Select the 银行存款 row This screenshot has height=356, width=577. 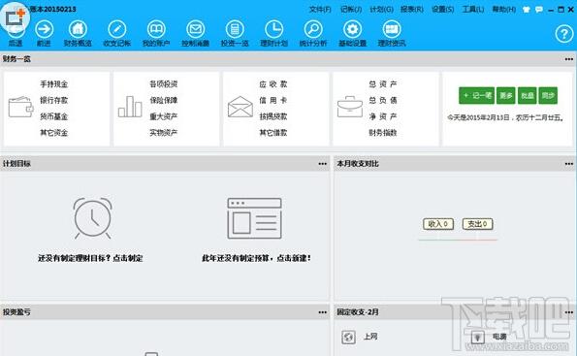tap(53, 100)
